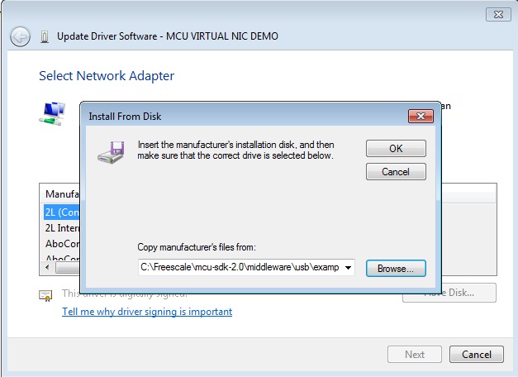Screen dimensions: 518x377
Task: Click the Next button in the wizard
Action: (415, 355)
